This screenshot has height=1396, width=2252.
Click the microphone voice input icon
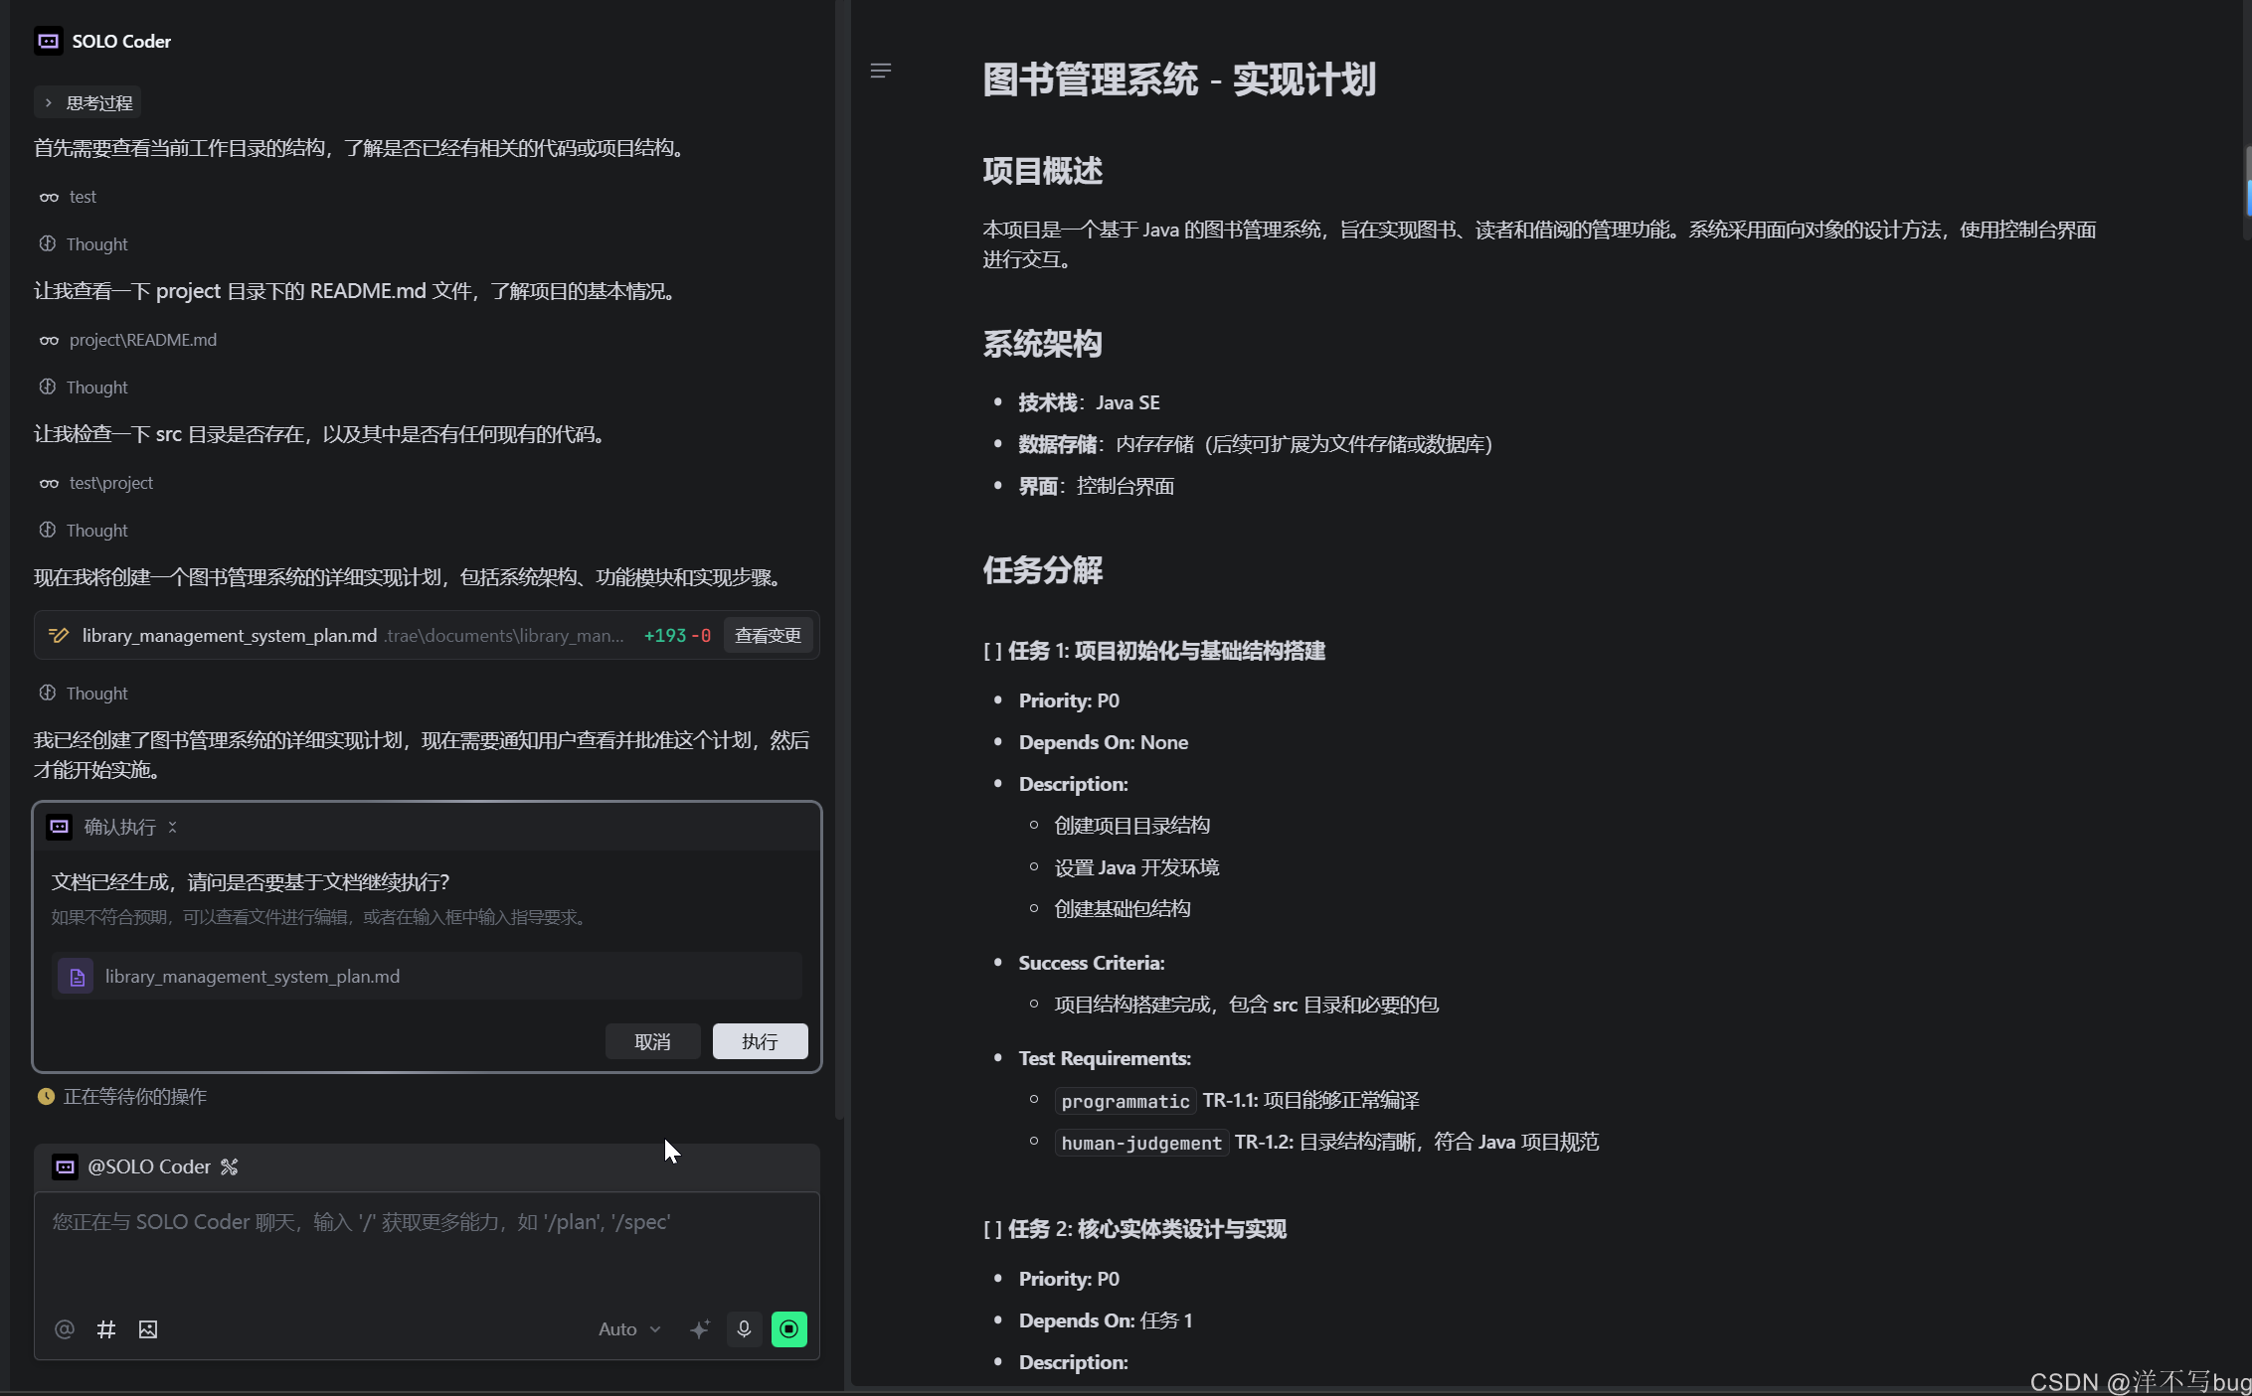point(744,1329)
